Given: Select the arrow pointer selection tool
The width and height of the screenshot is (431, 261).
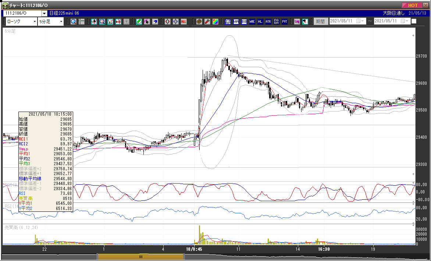Looking at the screenshot, I should (x=147, y=21).
